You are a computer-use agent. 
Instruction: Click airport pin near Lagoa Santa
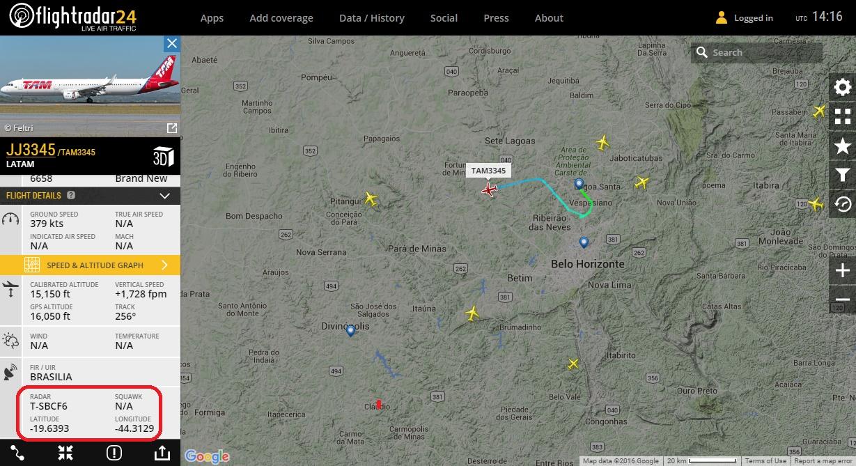579,184
